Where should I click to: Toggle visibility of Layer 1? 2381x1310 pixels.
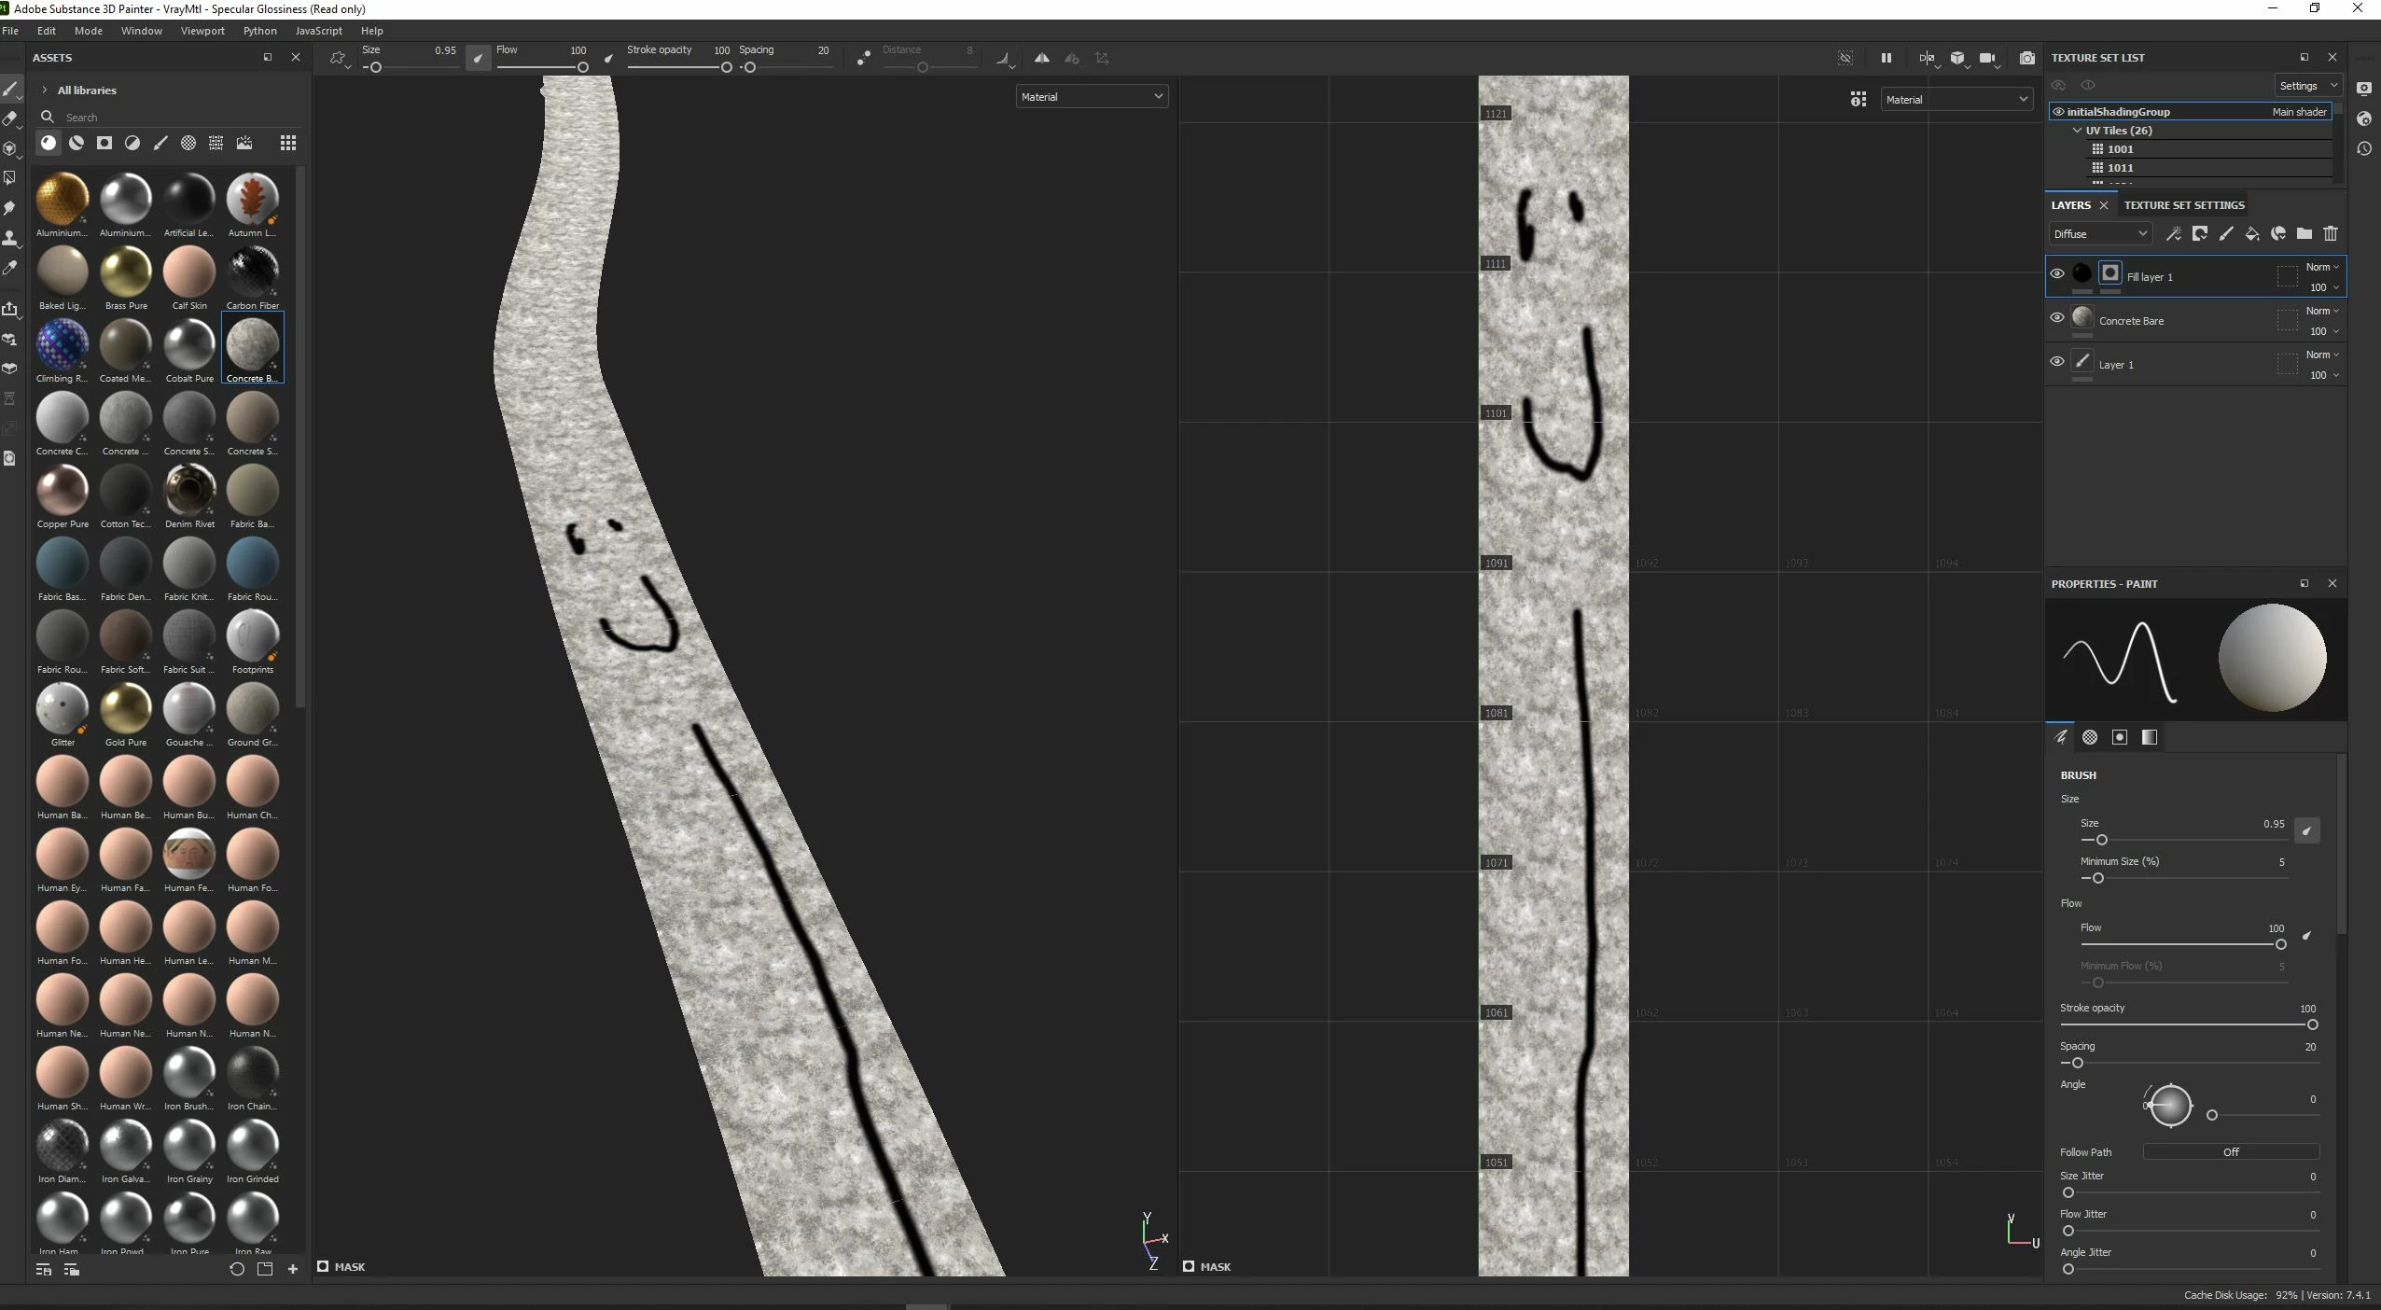pyautogui.click(x=2057, y=362)
